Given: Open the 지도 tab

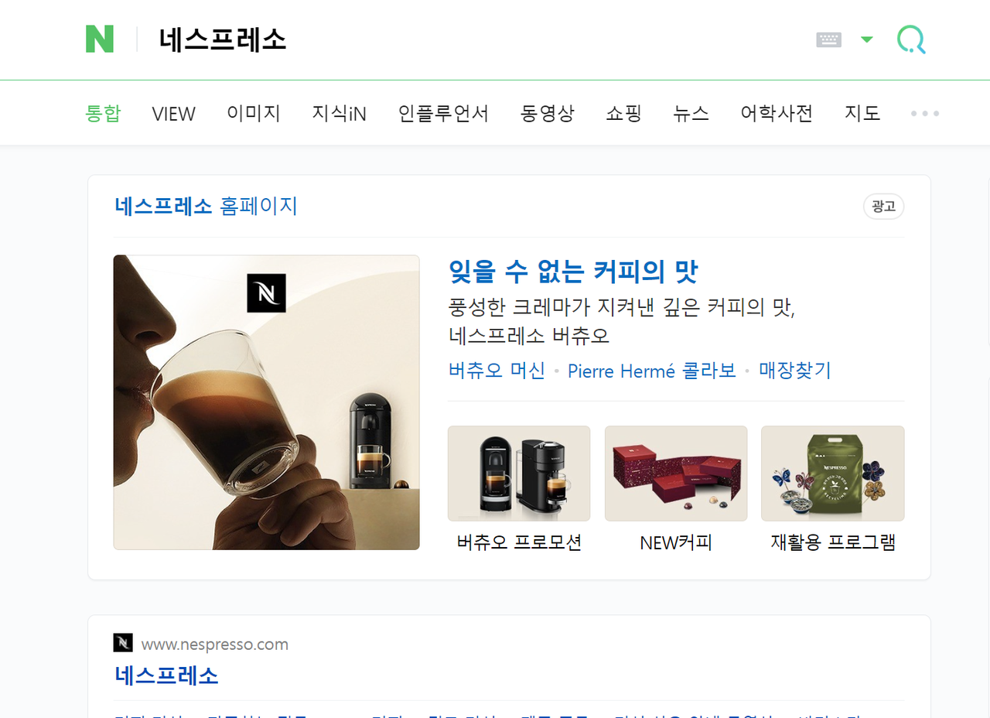Looking at the screenshot, I should [862, 114].
